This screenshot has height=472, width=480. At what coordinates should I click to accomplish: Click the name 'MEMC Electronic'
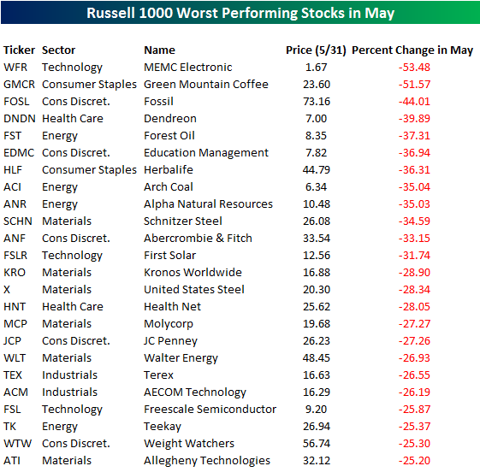point(188,68)
